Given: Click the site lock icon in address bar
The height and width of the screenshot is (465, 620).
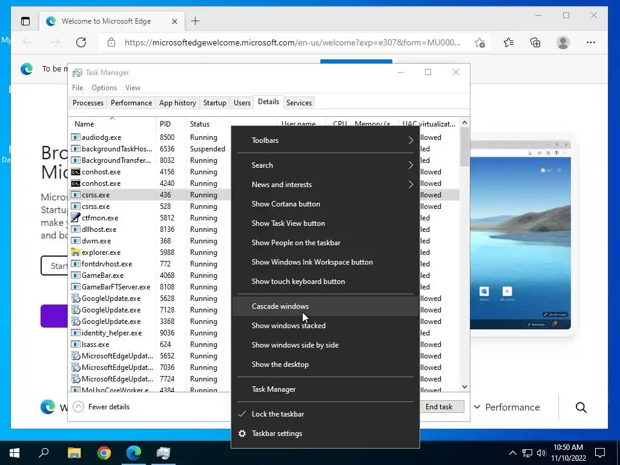Looking at the screenshot, I should 111,42.
